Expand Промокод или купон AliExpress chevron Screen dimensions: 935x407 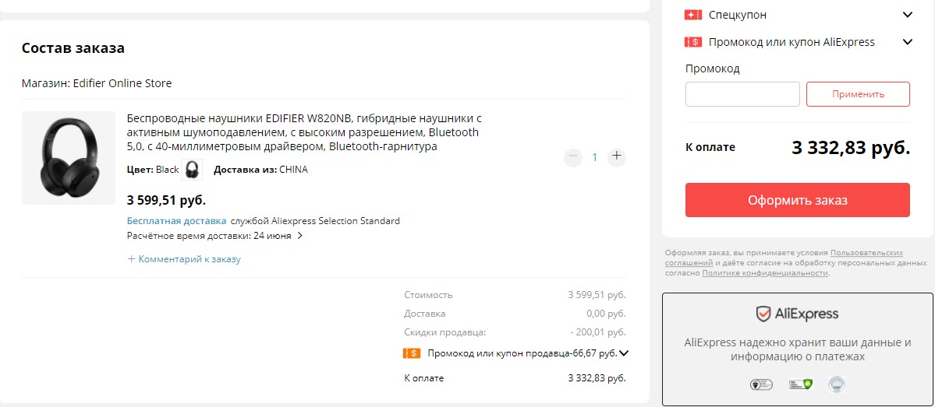(x=908, y=42)
